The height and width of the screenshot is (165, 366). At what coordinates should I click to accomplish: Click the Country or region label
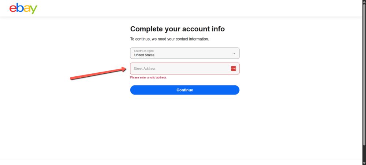coord(144,51)
